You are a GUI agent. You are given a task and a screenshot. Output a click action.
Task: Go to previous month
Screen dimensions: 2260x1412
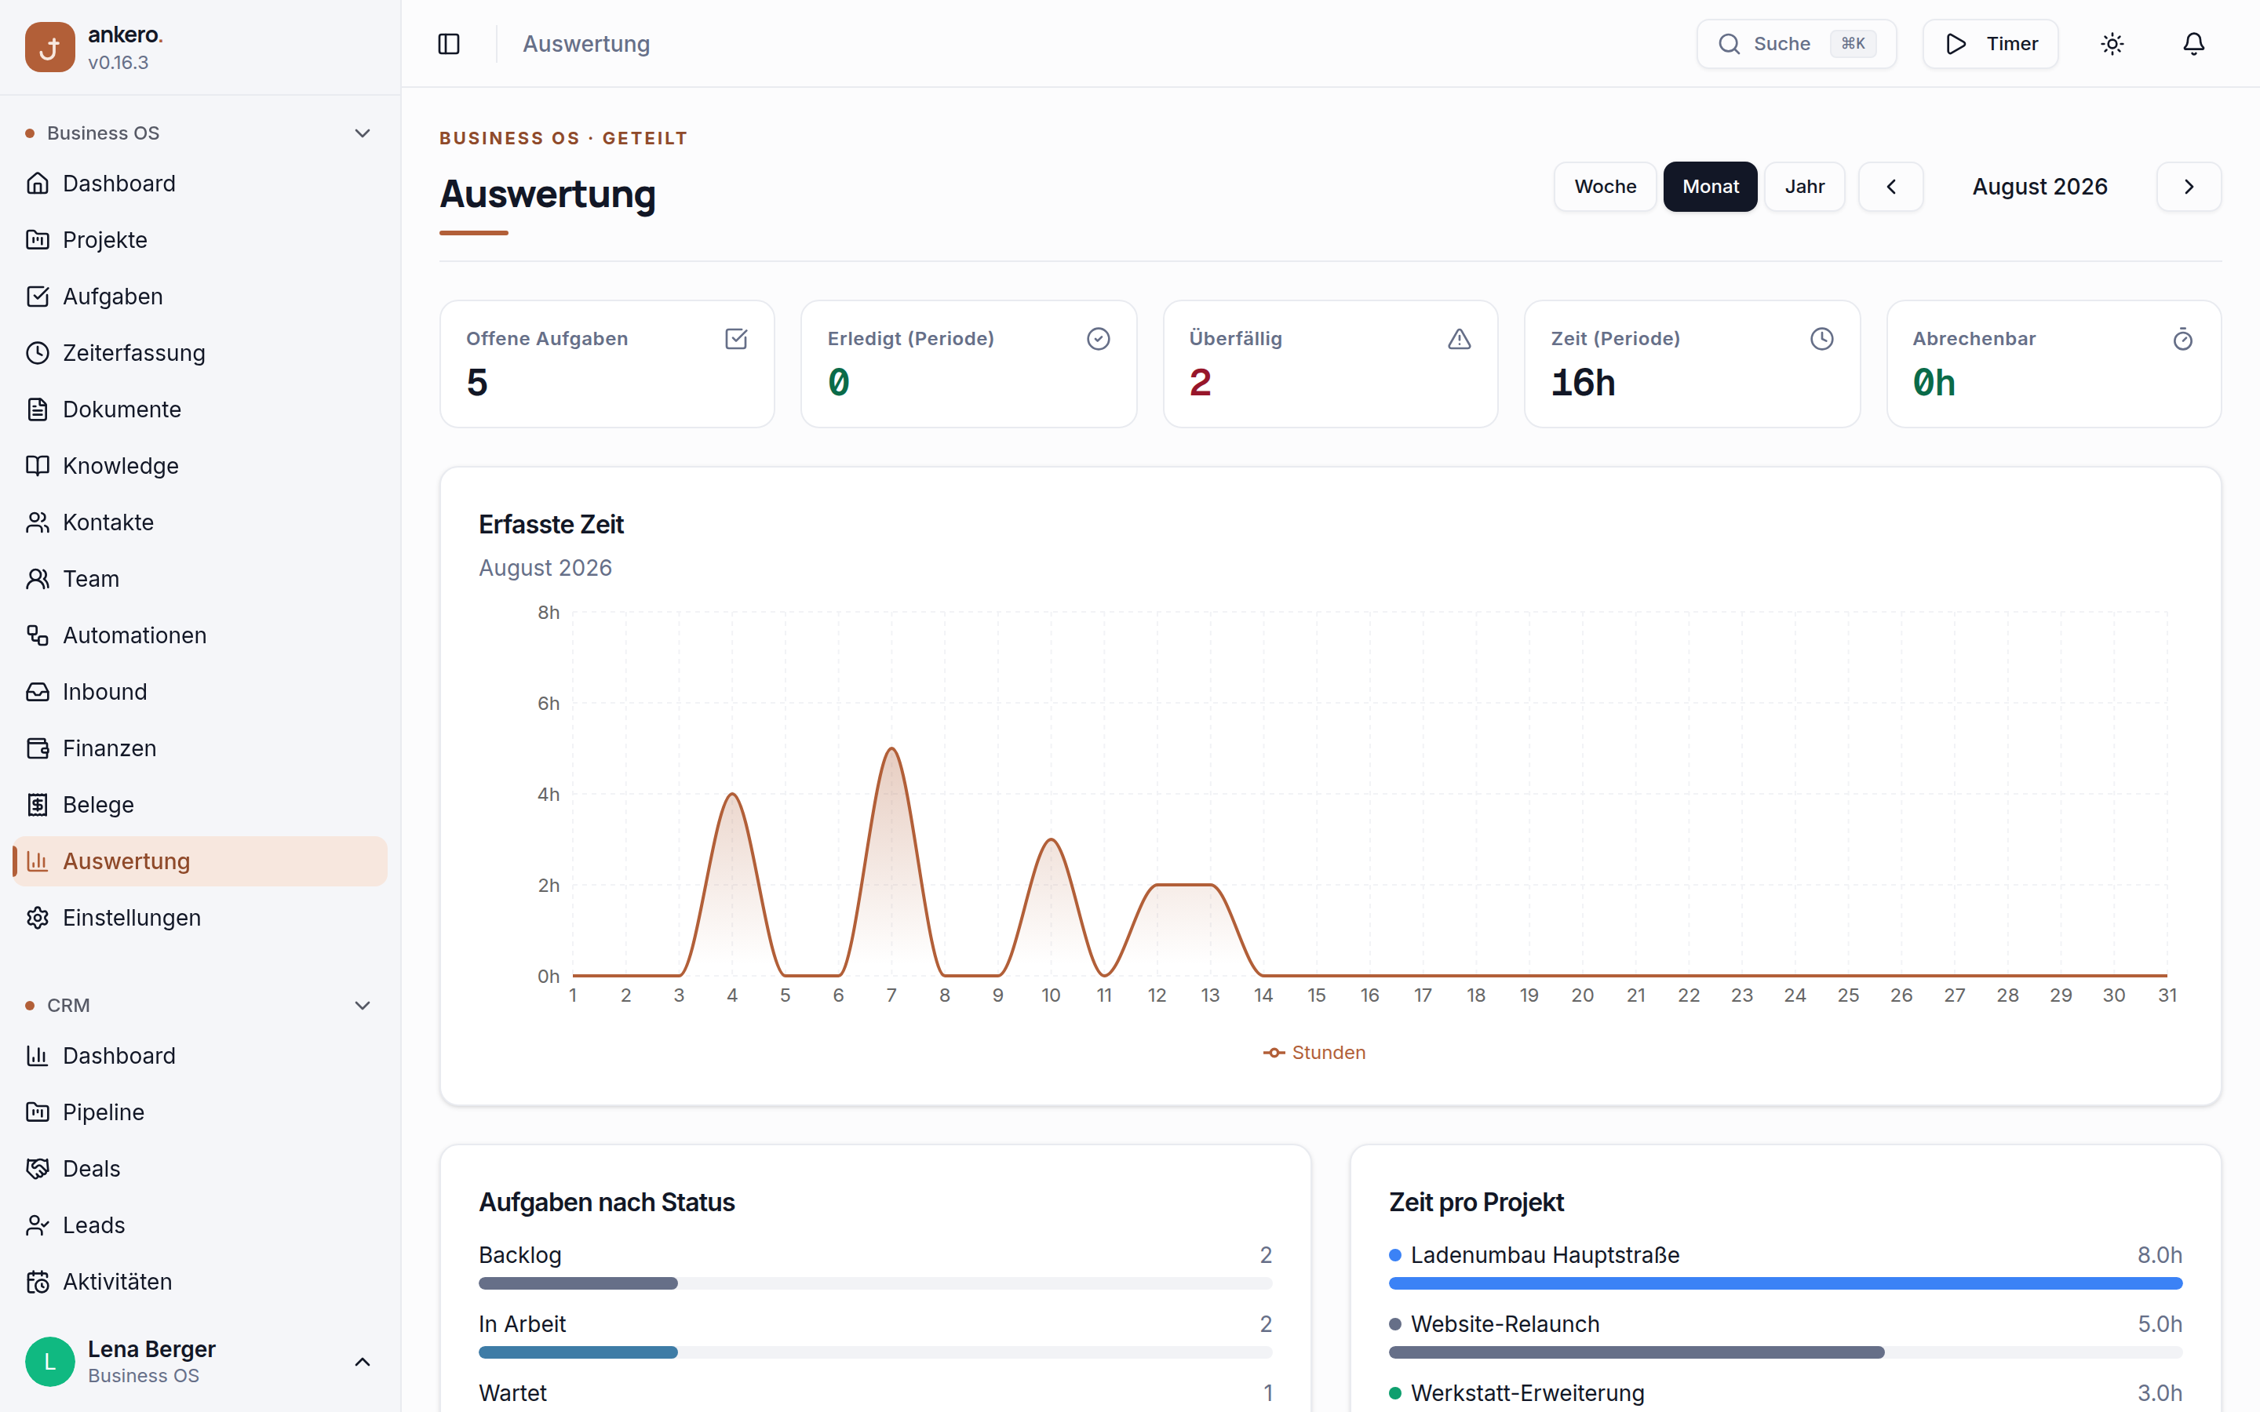[x=1891, y=187]
